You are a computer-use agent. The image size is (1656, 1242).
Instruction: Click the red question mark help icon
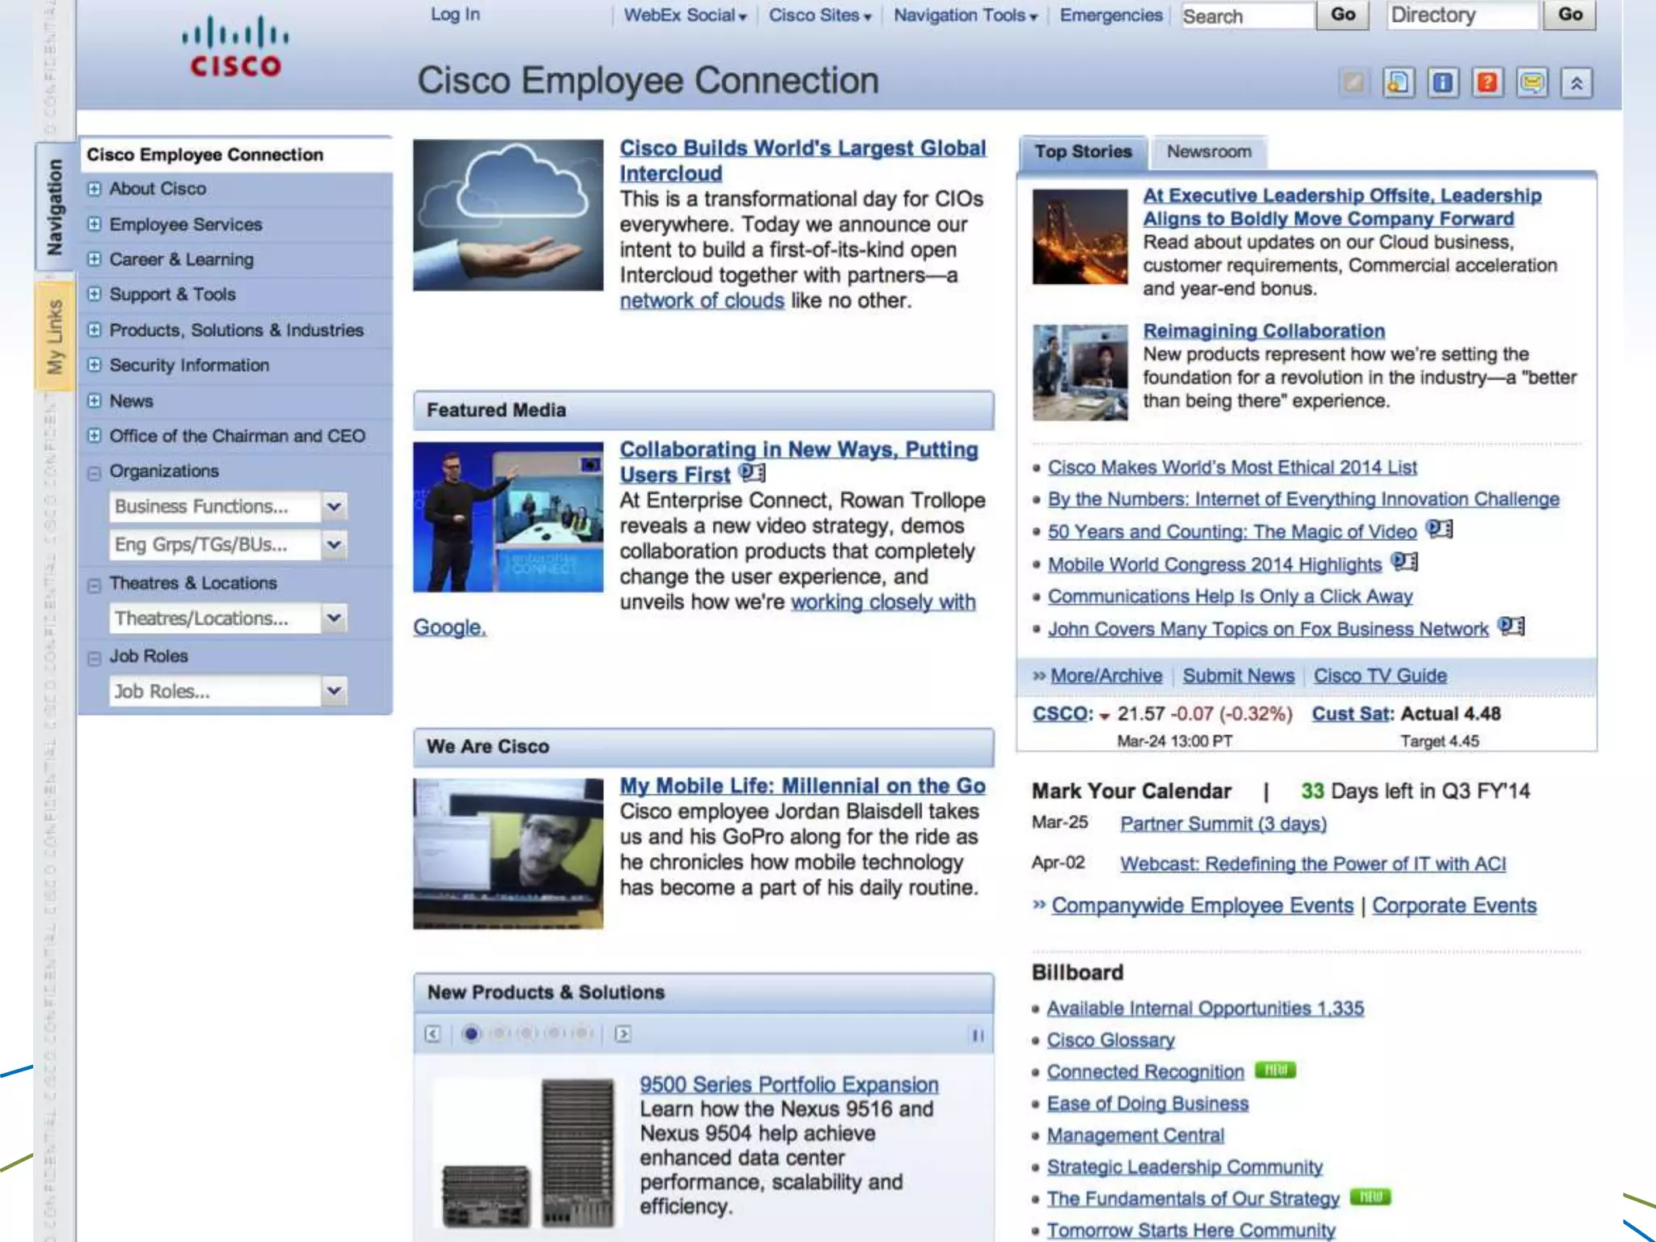tap(1488, 82)
